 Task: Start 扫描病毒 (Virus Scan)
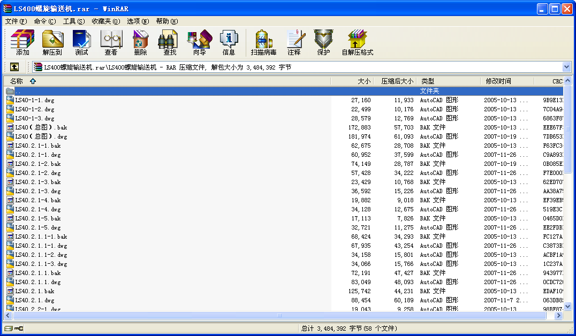263,43
